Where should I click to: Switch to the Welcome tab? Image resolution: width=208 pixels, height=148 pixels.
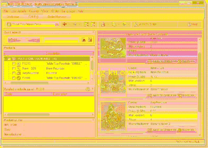[x=13, y=17]
